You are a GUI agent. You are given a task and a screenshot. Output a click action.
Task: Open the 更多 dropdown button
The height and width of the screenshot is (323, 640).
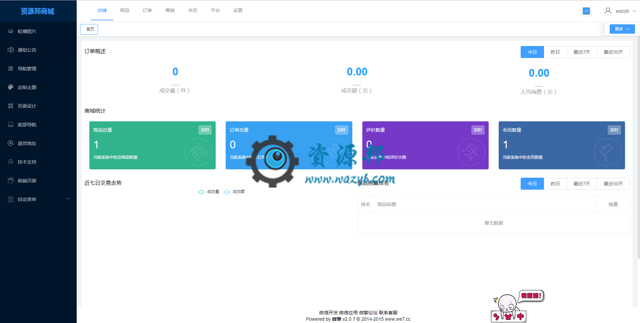[622, 29]
